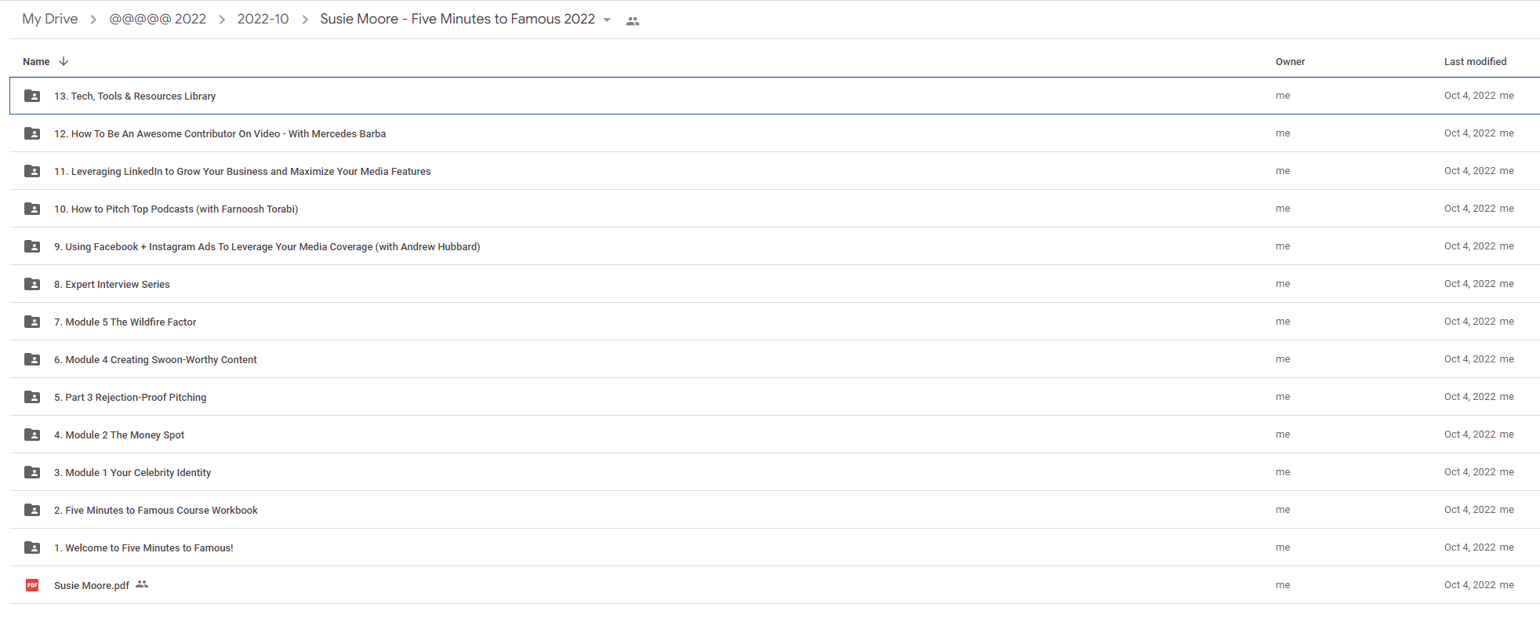The width and height of the screenshot is (1540, 622).
Task: Select folder icon for 2. Five Minutes to Famous Course Workbook
Action: 32,510
